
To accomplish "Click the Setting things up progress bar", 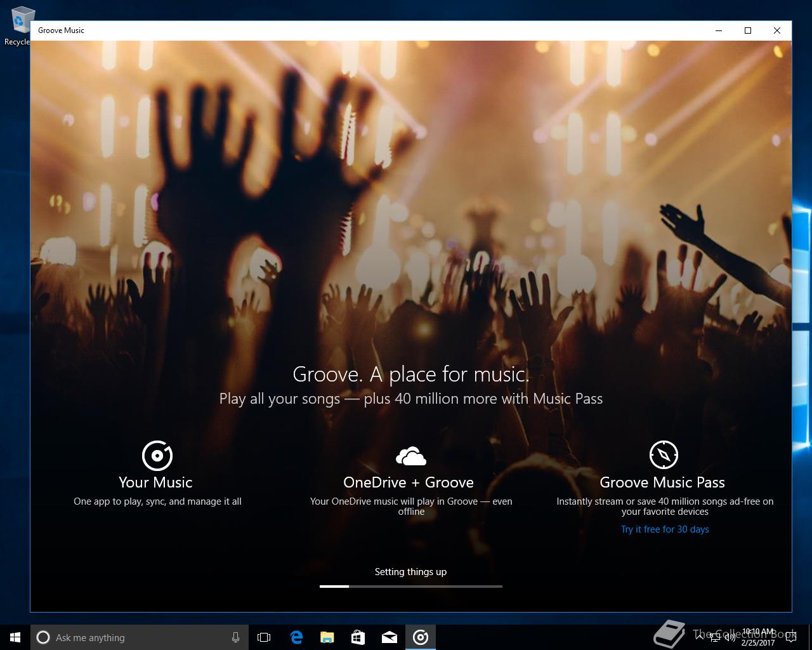I will tap(411, 587).
